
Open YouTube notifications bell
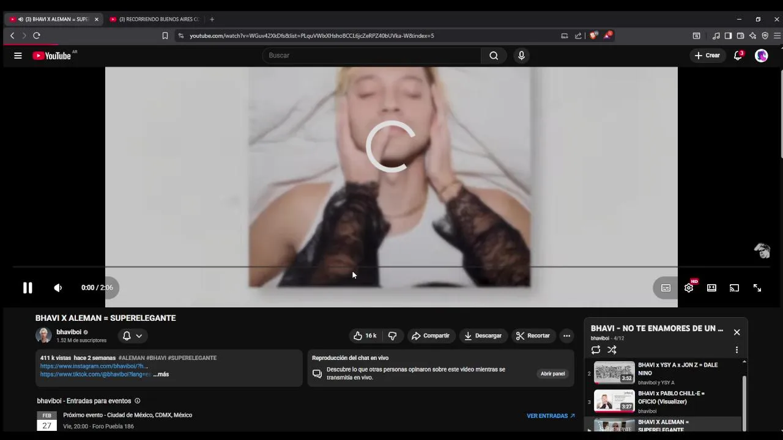point(738,56)
